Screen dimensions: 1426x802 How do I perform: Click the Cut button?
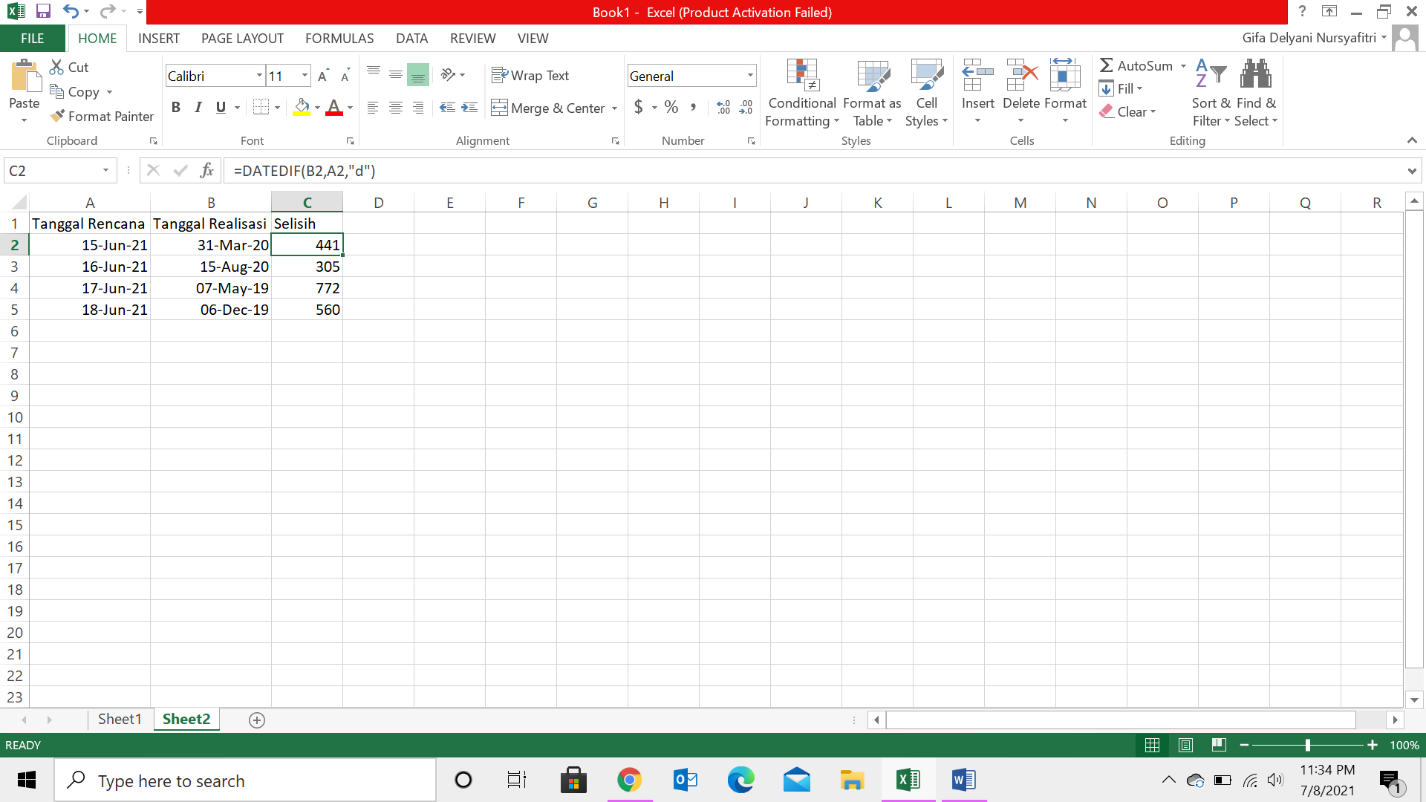click(69, 68)
